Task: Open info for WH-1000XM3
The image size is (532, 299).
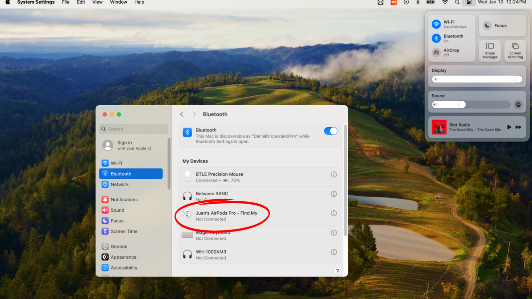Action: coord(334,252)
